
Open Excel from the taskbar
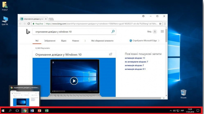click(47, 111)
